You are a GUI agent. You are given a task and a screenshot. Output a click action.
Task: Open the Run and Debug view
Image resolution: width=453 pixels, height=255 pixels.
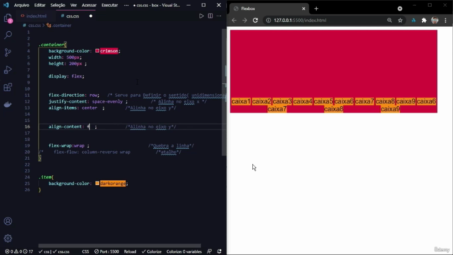coord(8,69)
